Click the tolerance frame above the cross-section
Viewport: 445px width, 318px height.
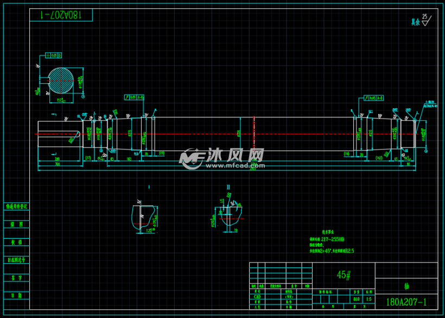pos(54,55)
